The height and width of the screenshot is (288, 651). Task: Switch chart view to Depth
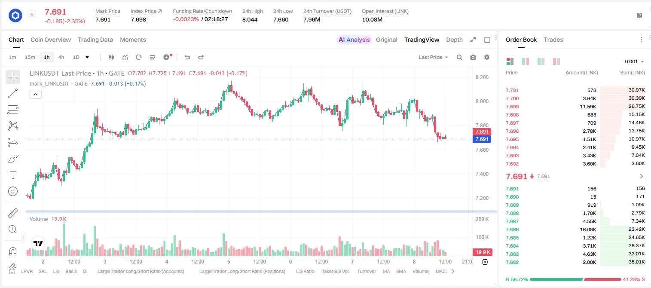(454, 40)
